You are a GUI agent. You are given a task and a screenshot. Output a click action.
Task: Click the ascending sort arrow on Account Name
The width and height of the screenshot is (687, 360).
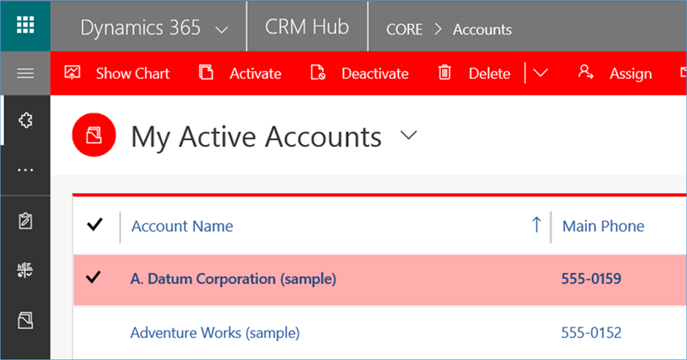coord(536,225)
